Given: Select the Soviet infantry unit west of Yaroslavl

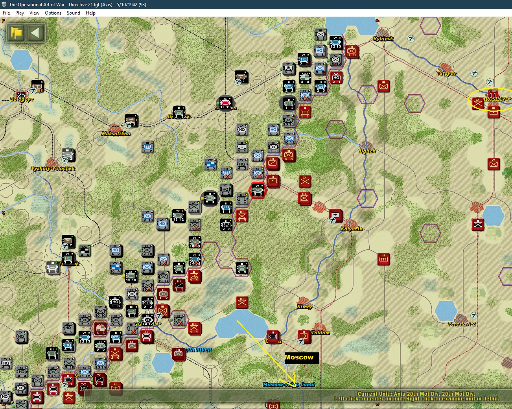Looking at the screenshot, I should pos(478,103).
